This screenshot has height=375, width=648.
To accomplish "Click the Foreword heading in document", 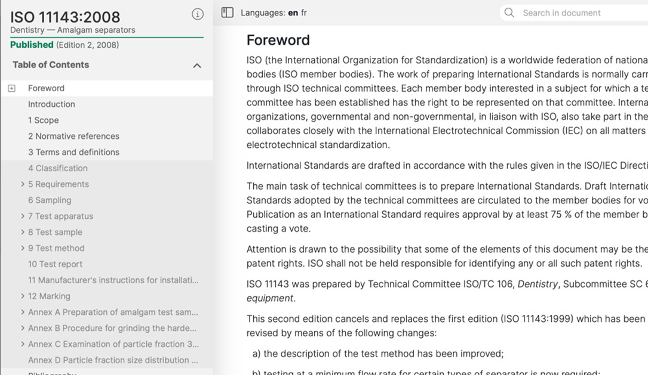I will 278,40.
